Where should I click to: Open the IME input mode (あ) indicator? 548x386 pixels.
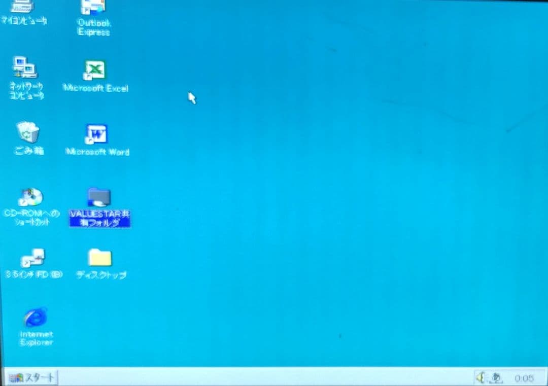(x=495, y=378)
